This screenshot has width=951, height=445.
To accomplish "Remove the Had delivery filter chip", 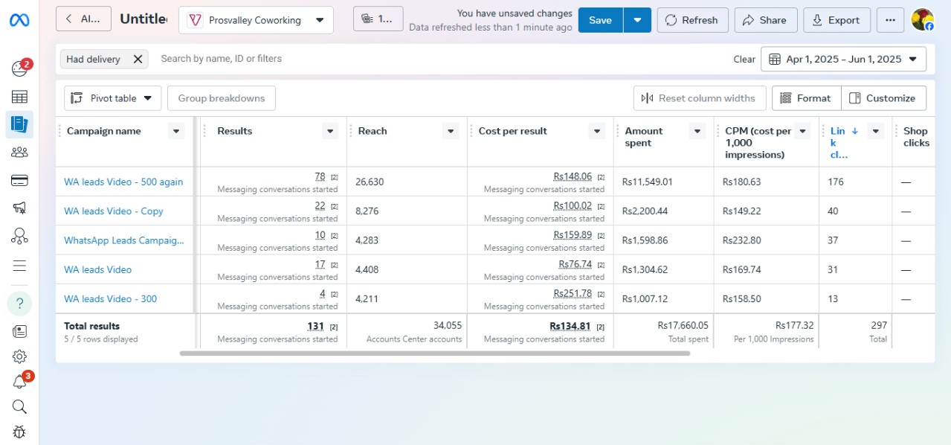I will click(x=138, y=60).
